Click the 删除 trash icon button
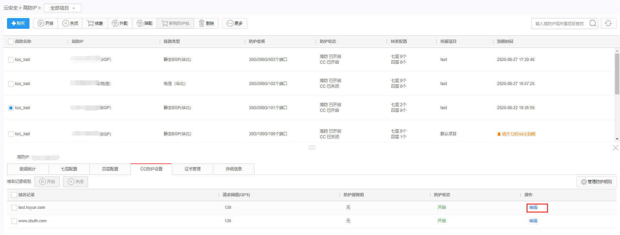The height and width of the screenshot is (235, 620). (202, 23)
